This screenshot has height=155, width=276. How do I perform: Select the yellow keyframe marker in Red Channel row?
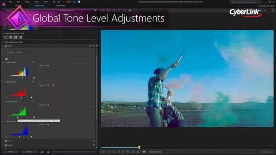tap(53, 85)
